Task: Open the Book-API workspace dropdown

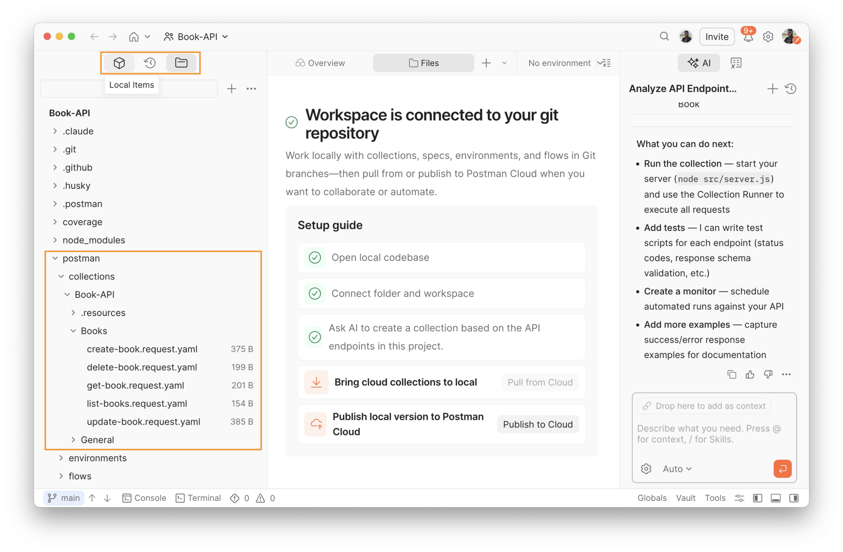Action: click(196, 37)
